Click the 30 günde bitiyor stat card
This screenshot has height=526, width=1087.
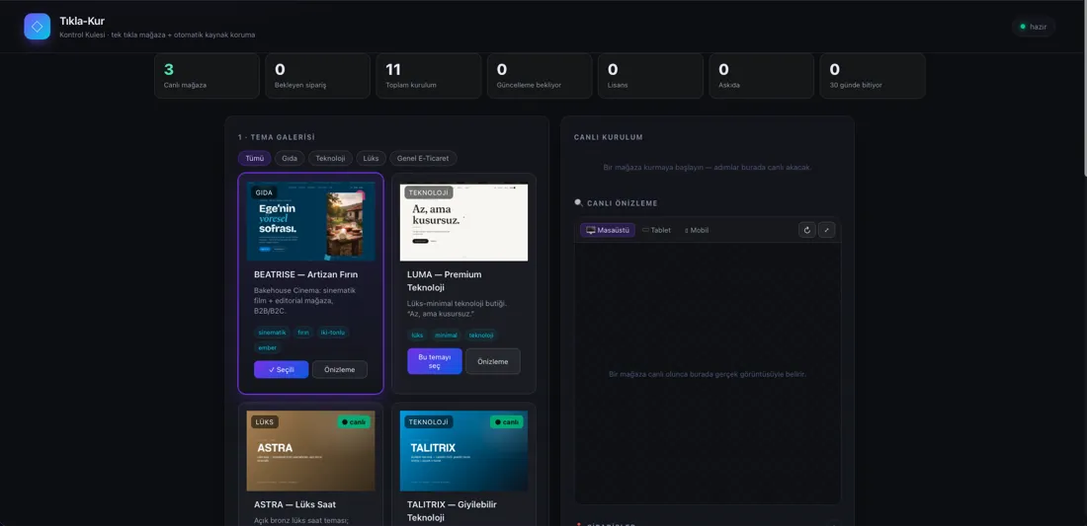coord(873,75)
